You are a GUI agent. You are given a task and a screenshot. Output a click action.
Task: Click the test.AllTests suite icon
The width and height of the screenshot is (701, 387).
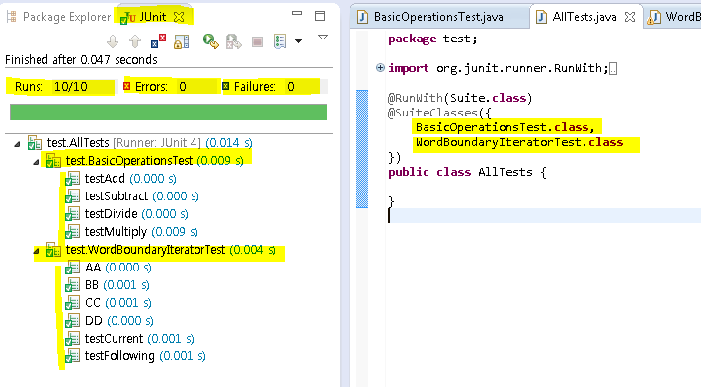pyautogui.click(x=35, y=143)
